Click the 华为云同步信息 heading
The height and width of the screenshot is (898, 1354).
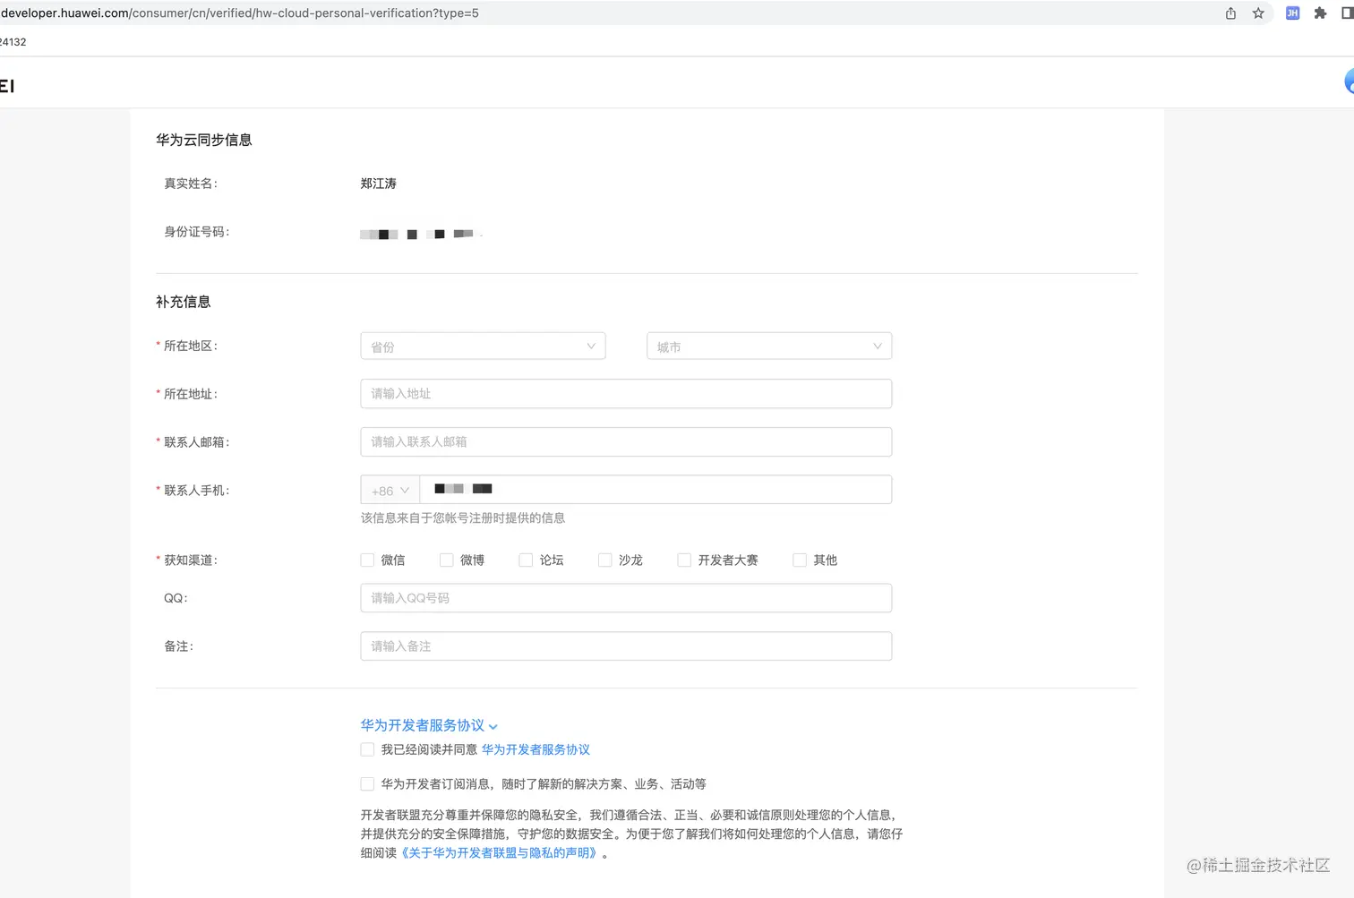point(204,140)
